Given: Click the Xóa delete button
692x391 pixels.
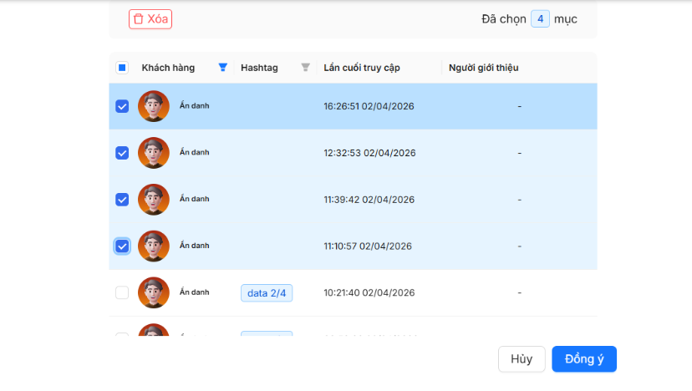Looking at the screenshot, I should click(x=150, y=19).
